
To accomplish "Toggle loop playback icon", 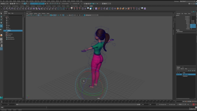I will (x=188, y=105).
